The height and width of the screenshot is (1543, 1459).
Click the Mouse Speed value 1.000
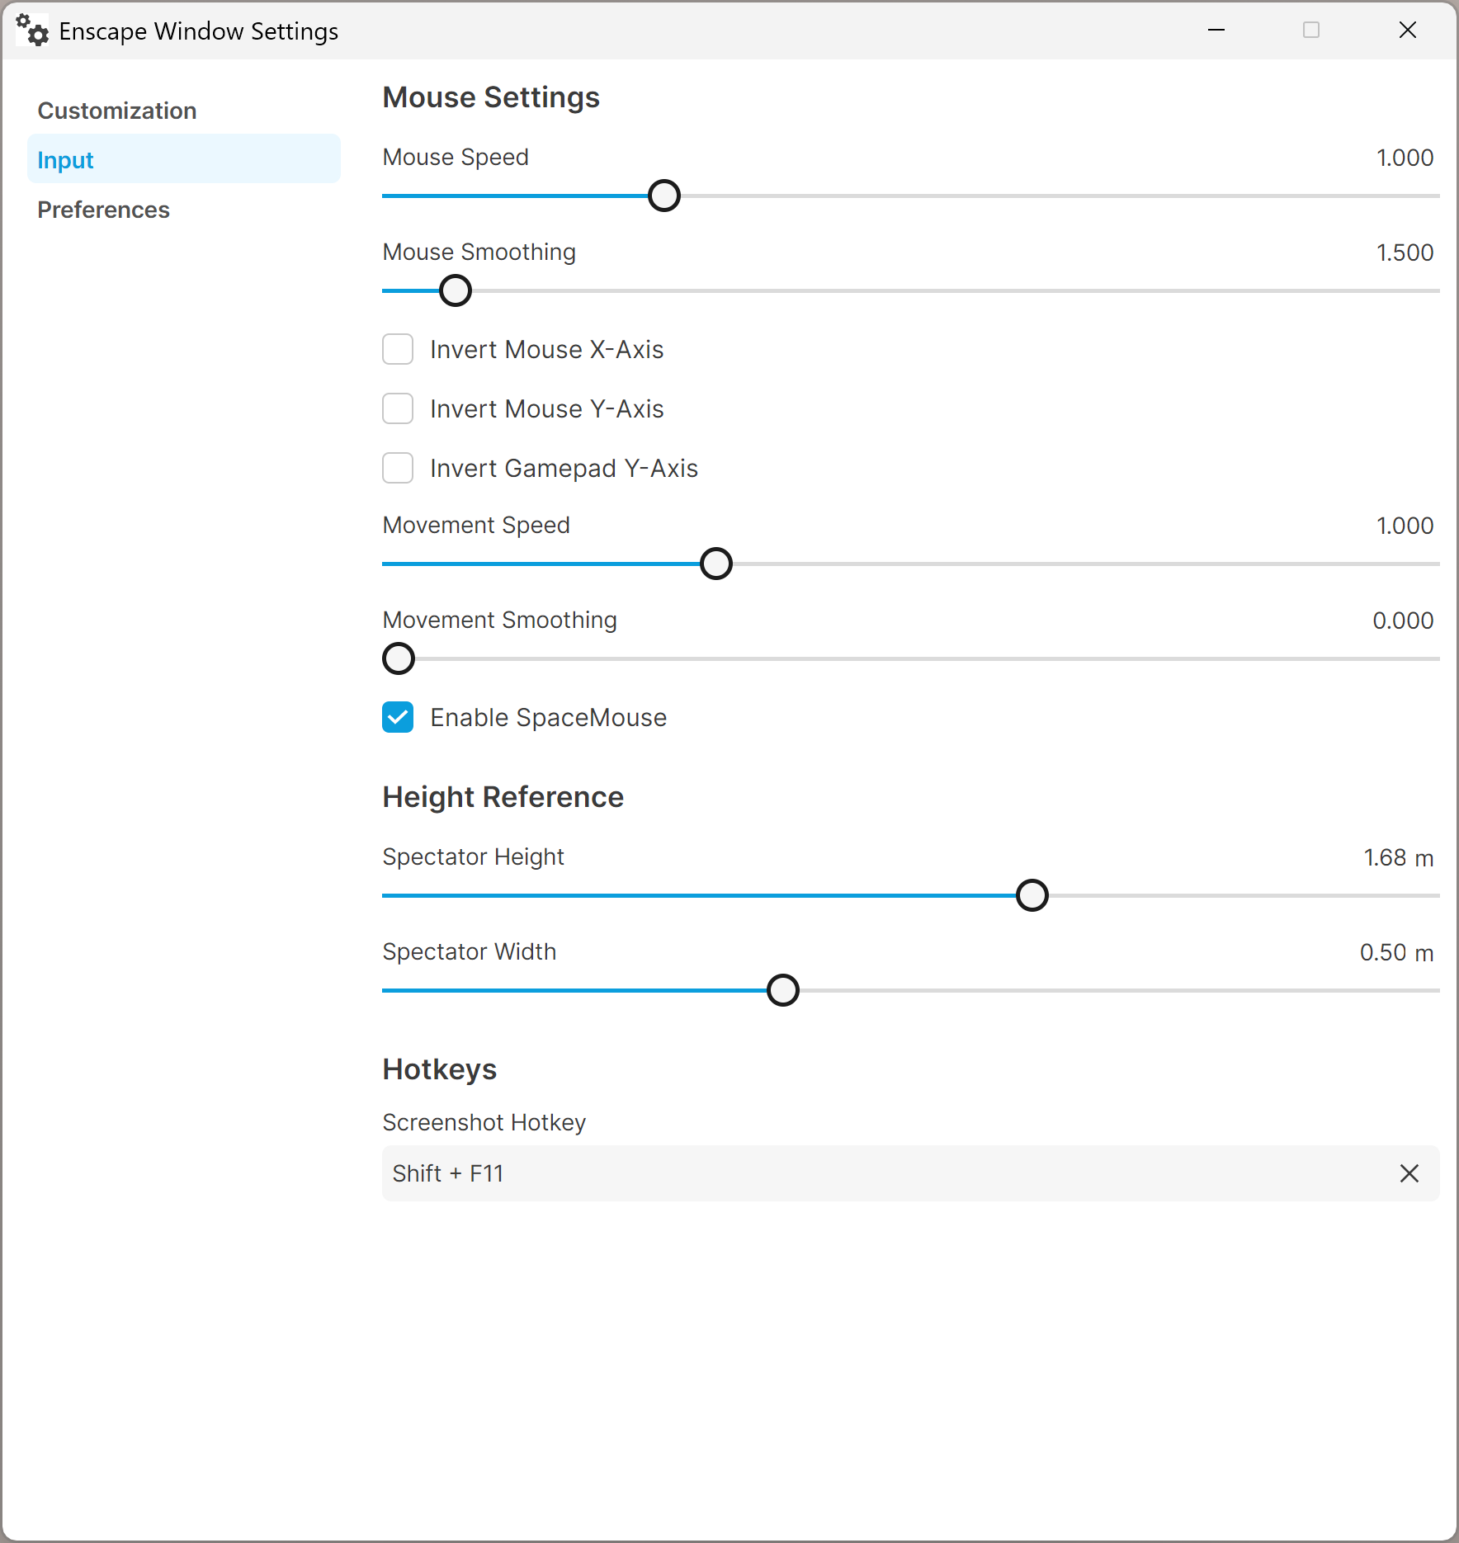(x=1405, y=158)
